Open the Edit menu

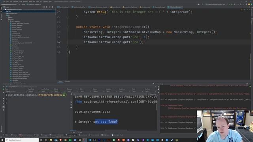pyautogui.click(x=8, y=2)
